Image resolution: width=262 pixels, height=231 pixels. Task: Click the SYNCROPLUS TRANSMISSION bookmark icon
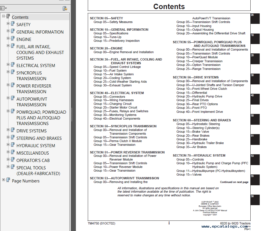point(13,72)
